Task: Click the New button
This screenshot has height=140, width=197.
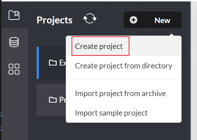Action: click(x=152, y=20)
